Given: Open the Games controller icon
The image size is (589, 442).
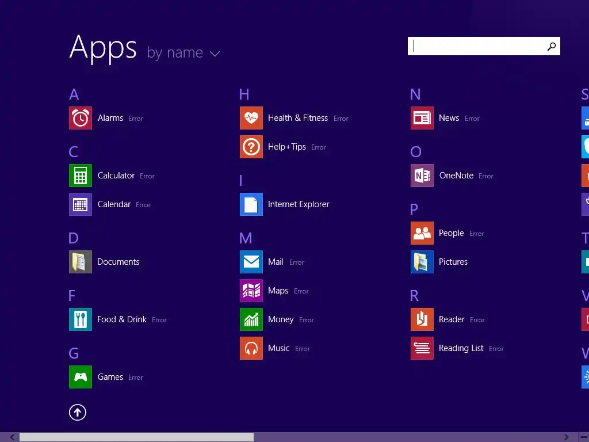Looking at the screenshot, I should [81, 377].
